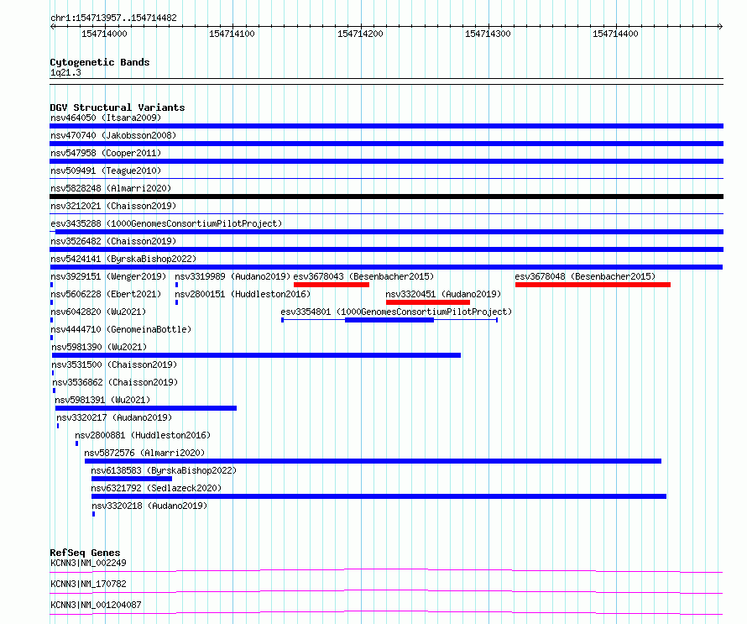Image resolution: width=747 pixels, height=624 pixels.
Task: Open the nsv5981390 (Wu2021) variant
Action: coord(99,347)
